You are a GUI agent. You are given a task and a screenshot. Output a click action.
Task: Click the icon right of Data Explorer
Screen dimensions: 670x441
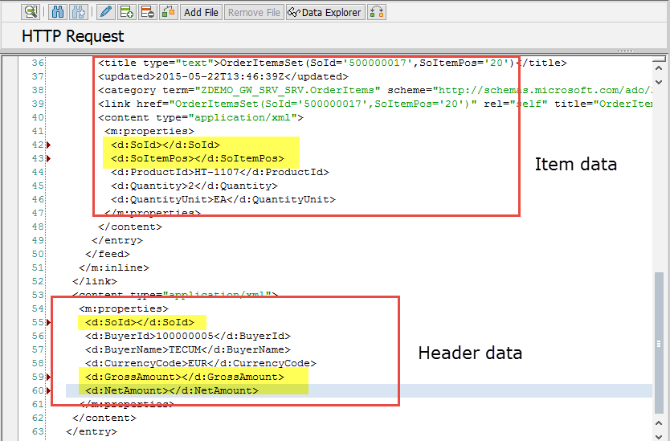point(377,12)
